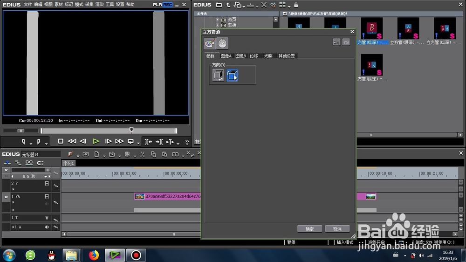
Task: Toggle snap-to-event magnet icon
Action: [40, 163]
